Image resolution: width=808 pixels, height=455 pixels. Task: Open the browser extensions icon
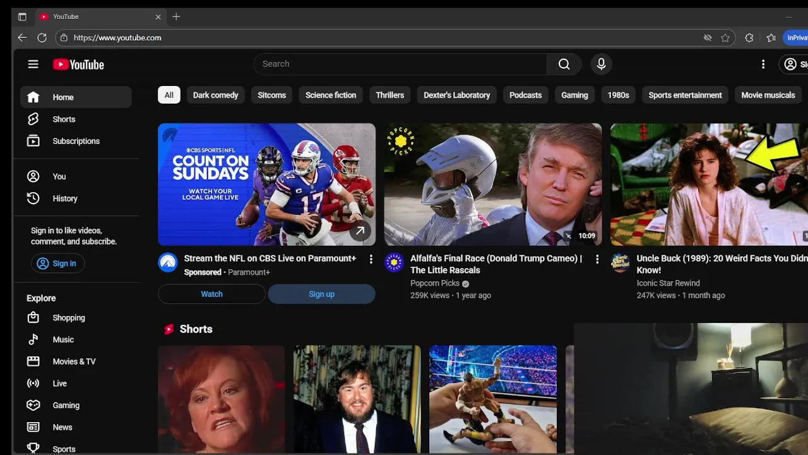point(749,38)
